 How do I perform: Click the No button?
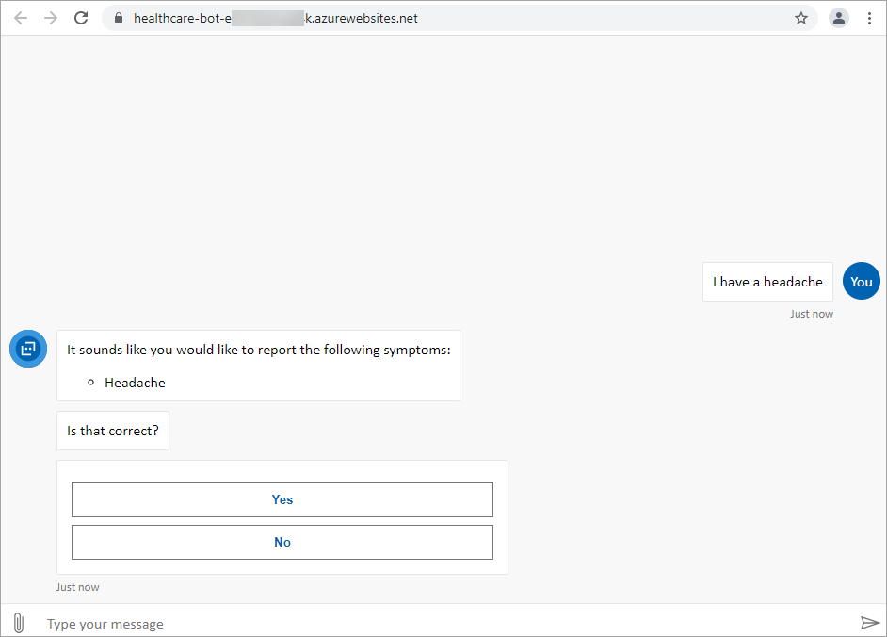[282, 542]
